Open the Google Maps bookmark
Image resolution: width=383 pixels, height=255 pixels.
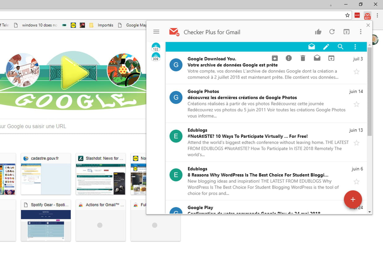[132, 25]
